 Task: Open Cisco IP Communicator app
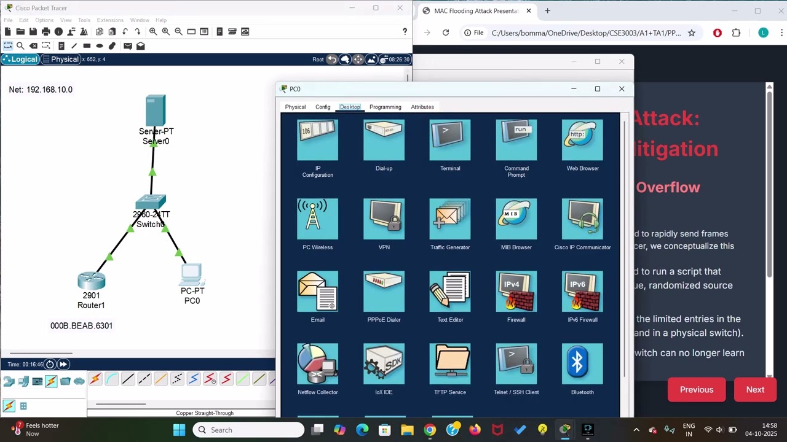pyautogui.click(x=582, y=219)
